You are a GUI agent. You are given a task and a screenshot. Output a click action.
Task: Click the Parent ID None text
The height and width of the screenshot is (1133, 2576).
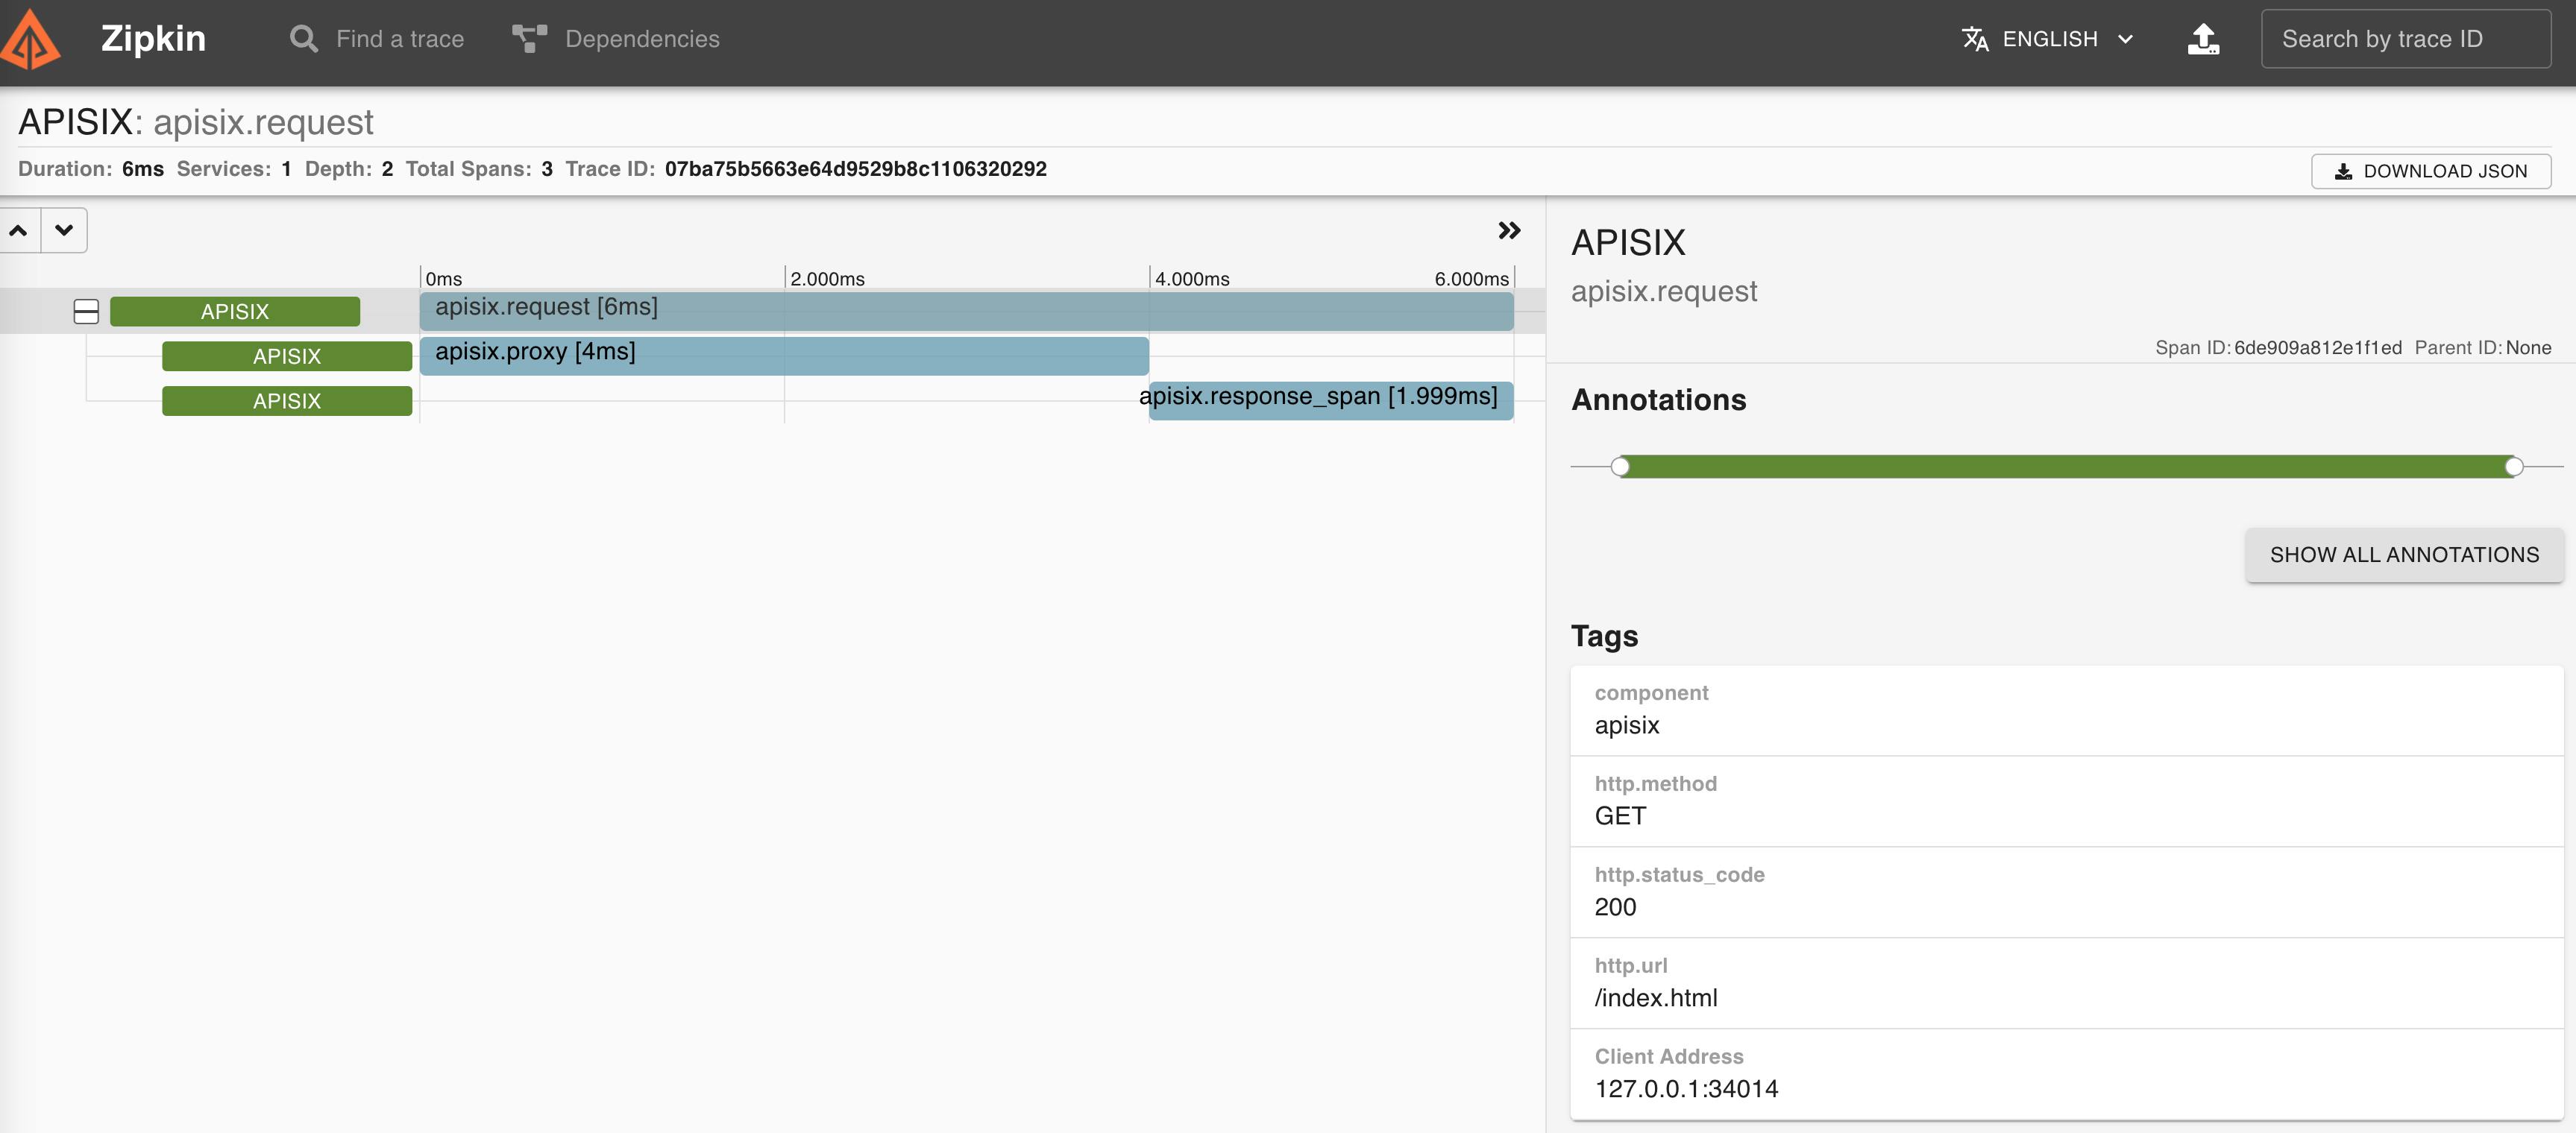(2482, 347)
